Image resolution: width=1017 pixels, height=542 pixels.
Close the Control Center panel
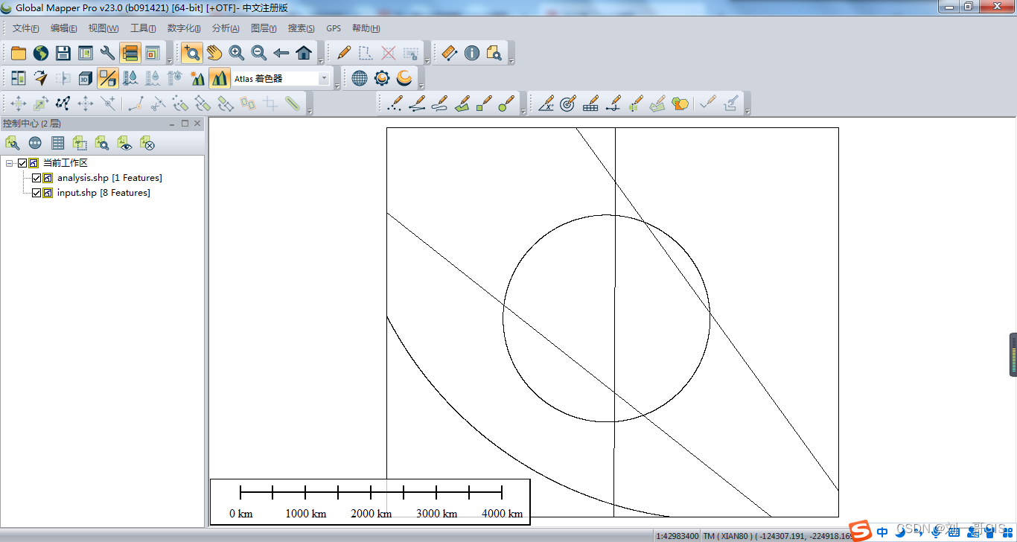coord(197,124)
